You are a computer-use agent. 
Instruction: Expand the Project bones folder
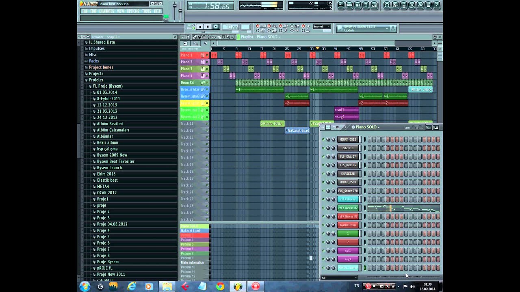[101, 67]
